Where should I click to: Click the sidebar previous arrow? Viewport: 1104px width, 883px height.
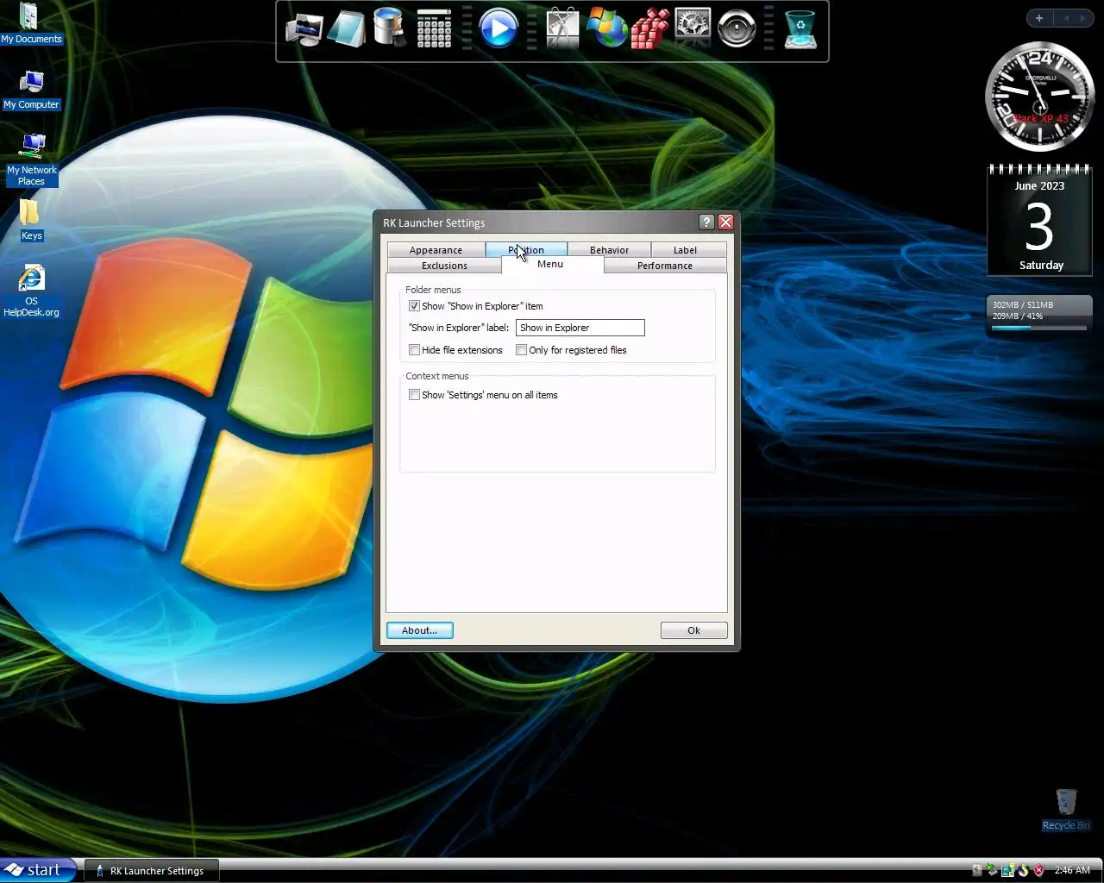(1066, 18)
